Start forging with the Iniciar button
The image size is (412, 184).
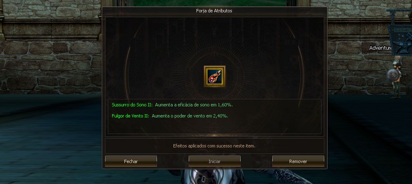(x=214, y=161)
